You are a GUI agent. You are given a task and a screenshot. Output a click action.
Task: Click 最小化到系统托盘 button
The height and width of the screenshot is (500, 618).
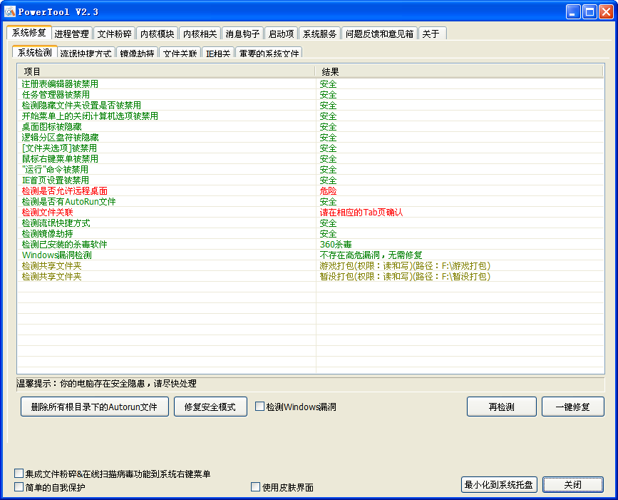click(x=499, y=485)
